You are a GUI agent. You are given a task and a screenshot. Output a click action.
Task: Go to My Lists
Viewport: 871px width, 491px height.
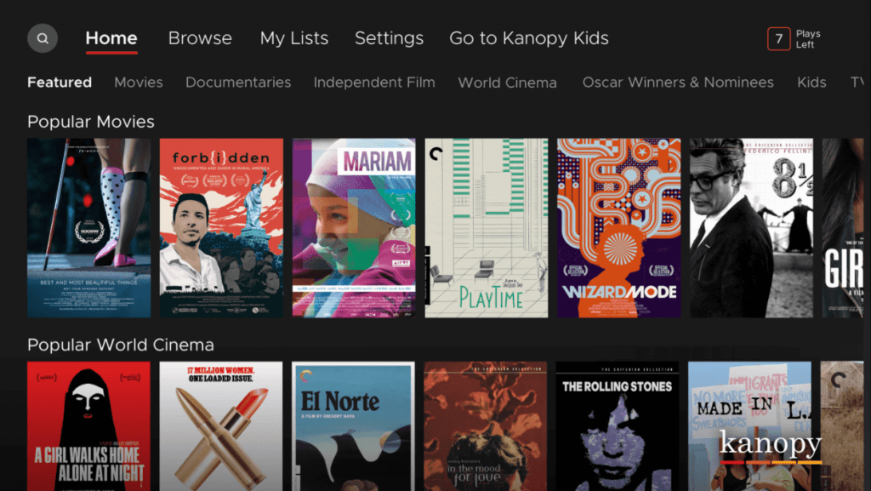293,38
